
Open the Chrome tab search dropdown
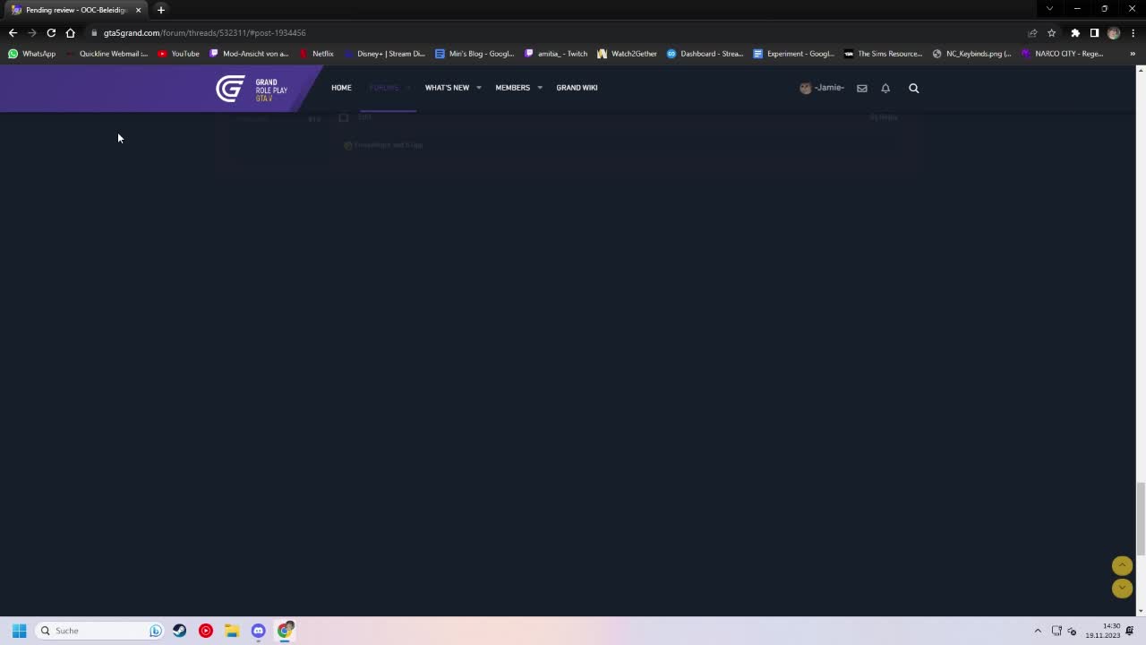[1049, 9]
